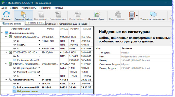The height and width of the screenshot is (97, 175).
Task: Open the Помощь menu
Action: click(x=59, y=8)
